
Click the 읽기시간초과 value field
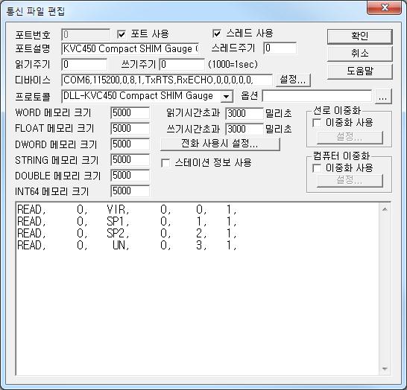tap(244, 113)
